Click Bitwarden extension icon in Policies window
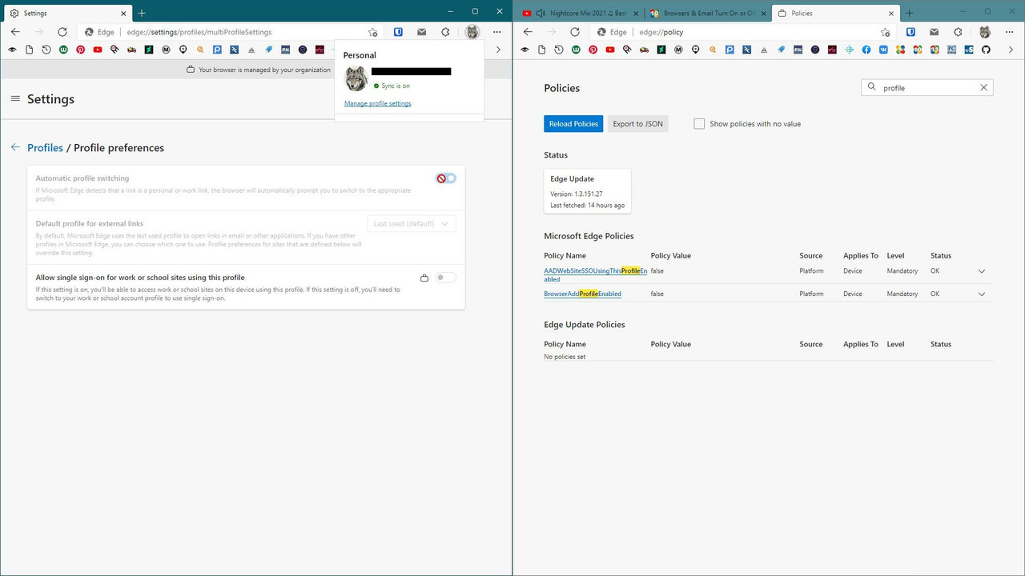 (910, 32)
